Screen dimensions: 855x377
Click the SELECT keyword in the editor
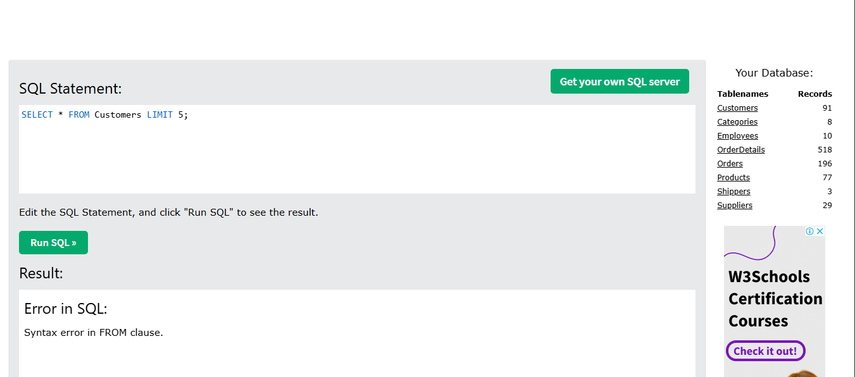tap(37, 115)
